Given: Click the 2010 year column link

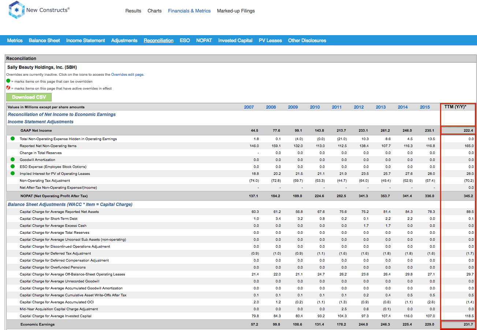Looking at the screenshot, I should pyautogui.click(x=315, y=107).
